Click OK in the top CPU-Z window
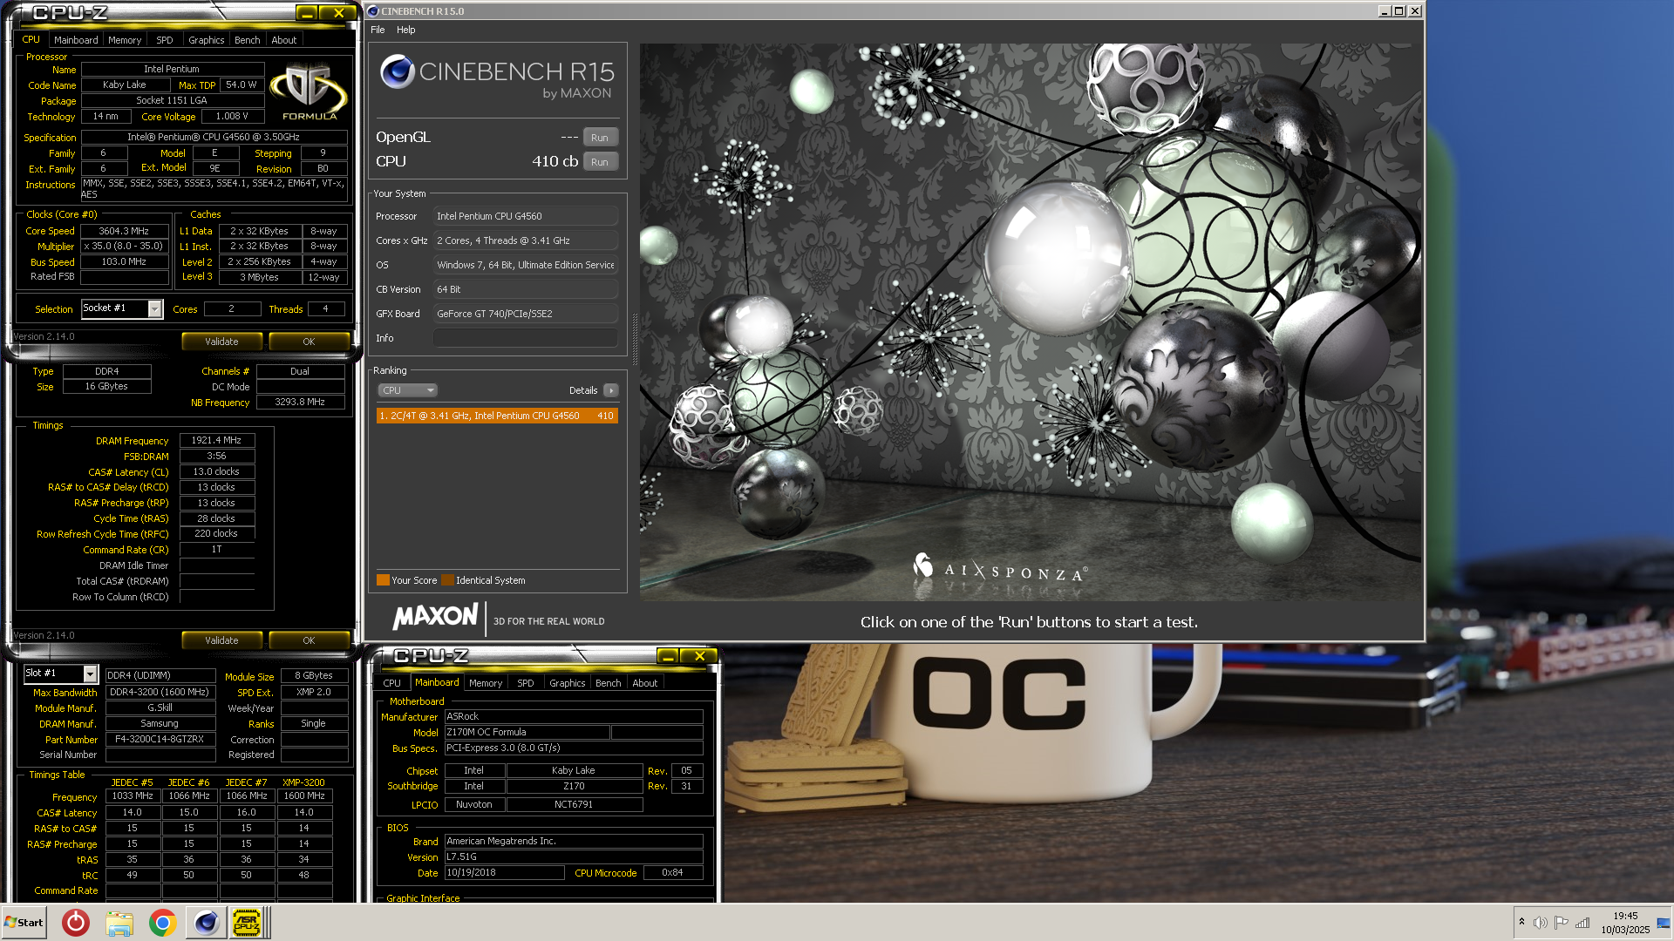 tap(309, 342)
